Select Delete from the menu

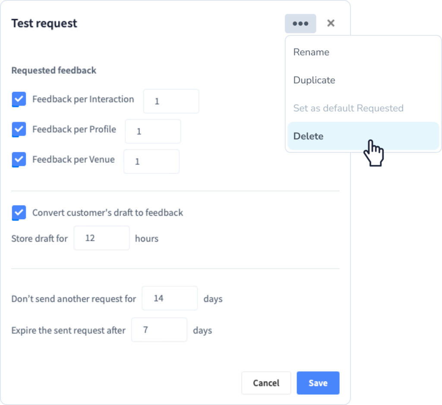(363, 136)
